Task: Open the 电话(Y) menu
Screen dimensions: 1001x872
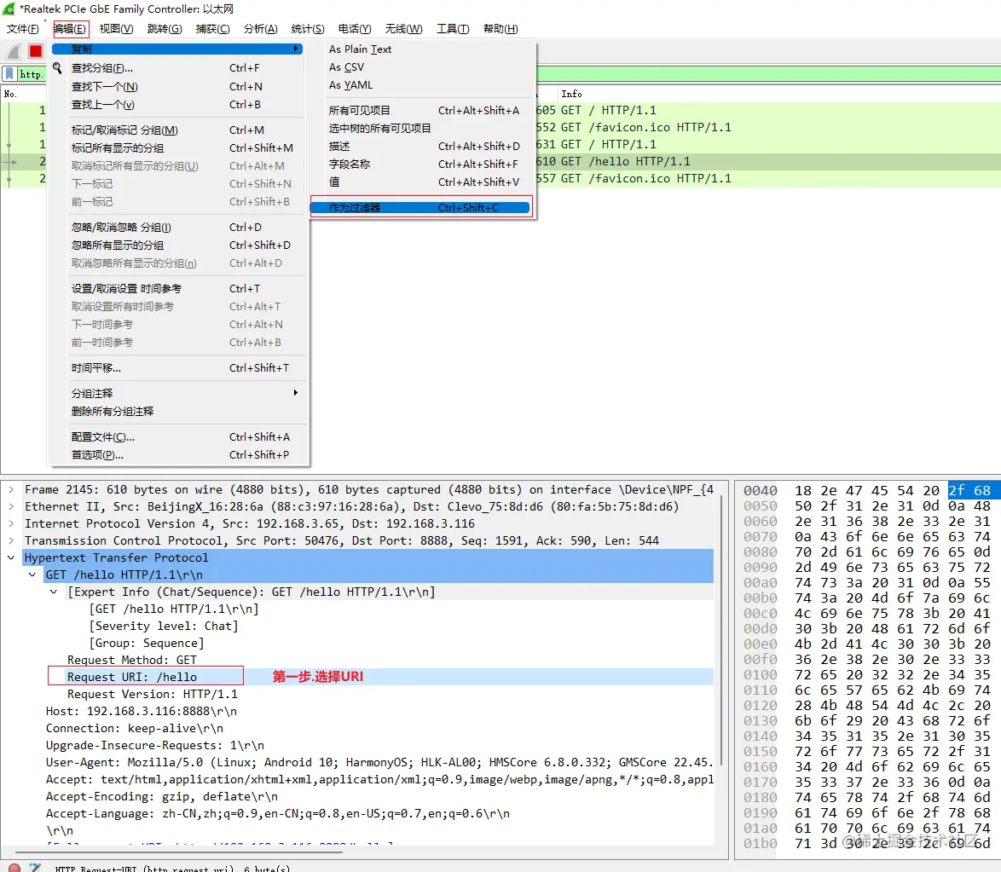Action: pyautogui.click(x=355, y=29)
